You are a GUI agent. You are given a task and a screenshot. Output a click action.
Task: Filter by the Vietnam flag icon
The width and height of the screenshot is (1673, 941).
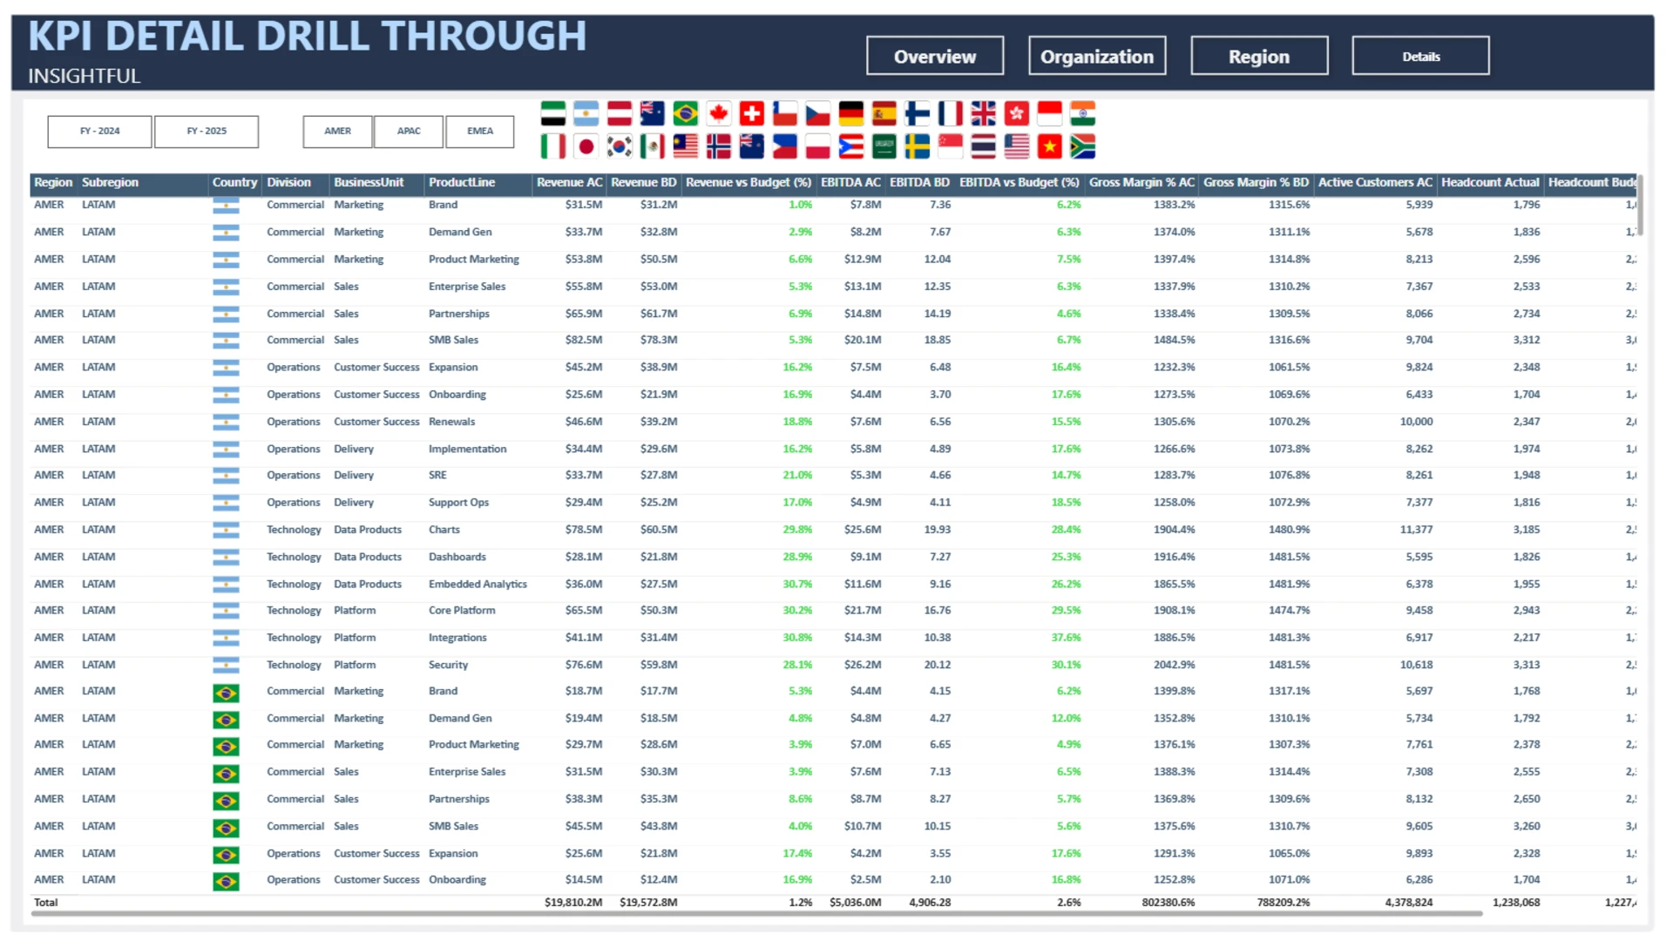tap(1049, 146)
